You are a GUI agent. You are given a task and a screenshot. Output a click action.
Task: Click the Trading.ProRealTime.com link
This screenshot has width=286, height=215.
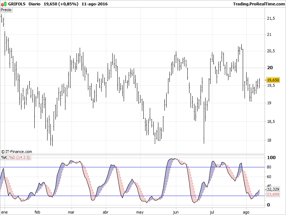(258, 4)
